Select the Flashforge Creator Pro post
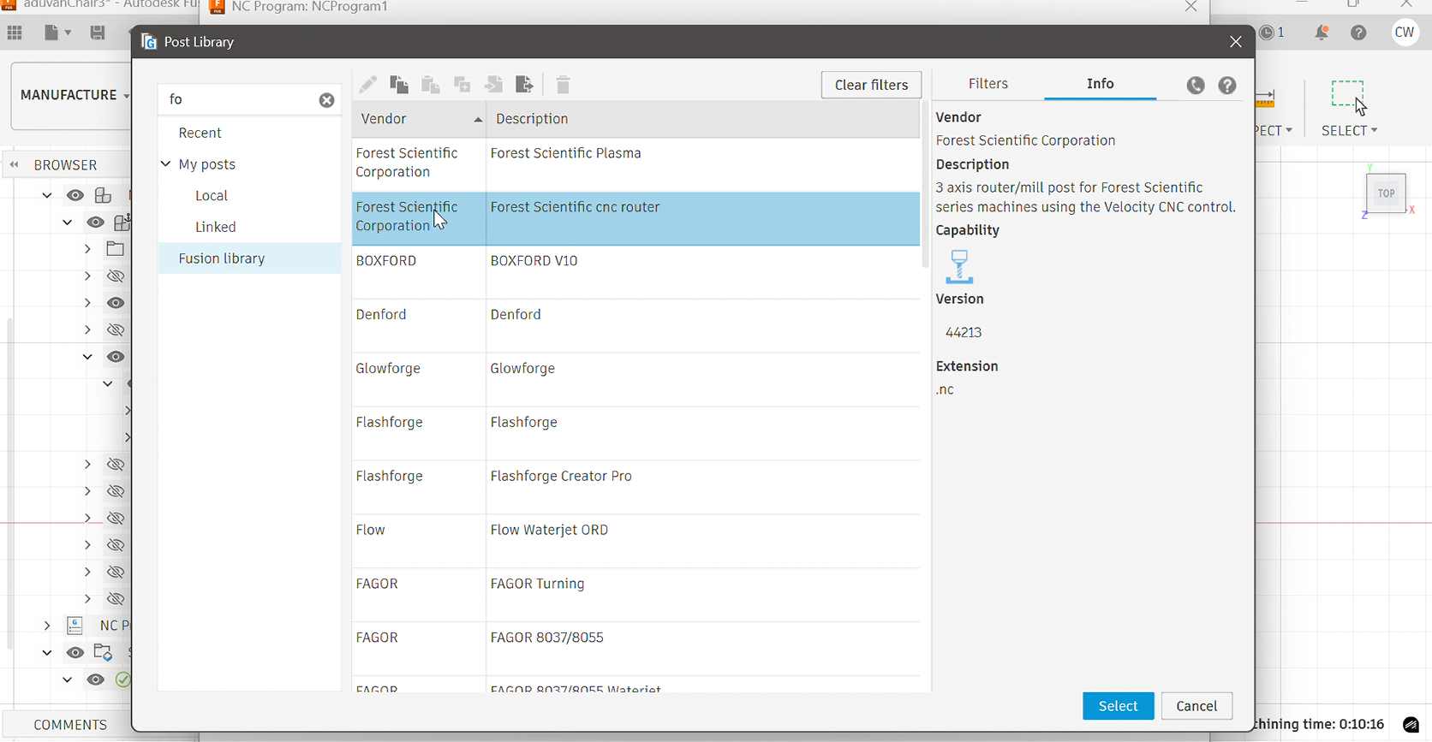The height and width of the screenshot is (742, 1432). point(636,487)
